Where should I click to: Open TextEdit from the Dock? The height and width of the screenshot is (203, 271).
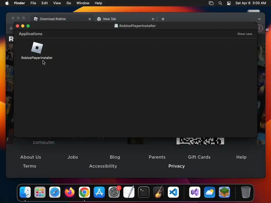pos(129,192)
